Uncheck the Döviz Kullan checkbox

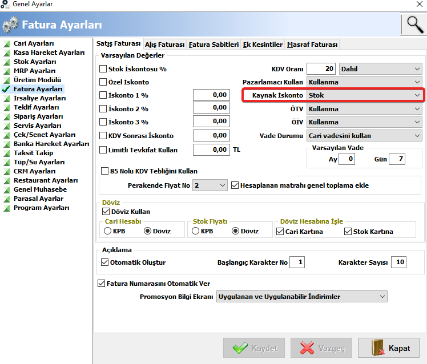pyautogui.click(x=106, y=212)
